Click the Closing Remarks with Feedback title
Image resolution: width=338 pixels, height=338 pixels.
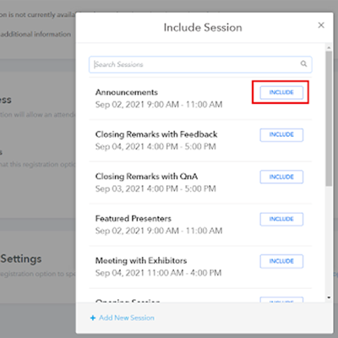pos(156,134)
